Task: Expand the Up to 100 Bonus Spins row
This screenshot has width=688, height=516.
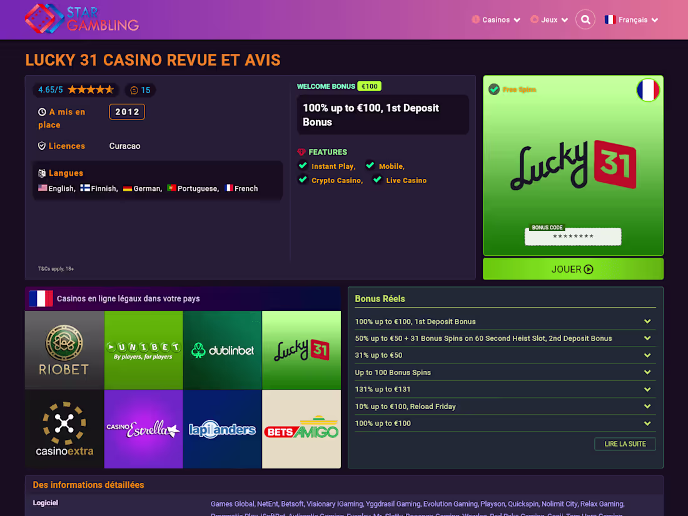Action: [505, 373]
